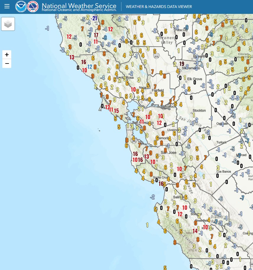Click the Eldorado National Forest label

point(244,56)
